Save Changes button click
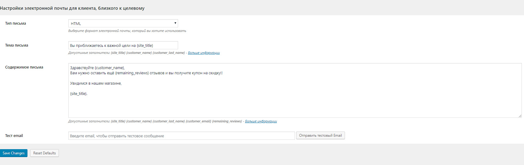 coord(13,153)
